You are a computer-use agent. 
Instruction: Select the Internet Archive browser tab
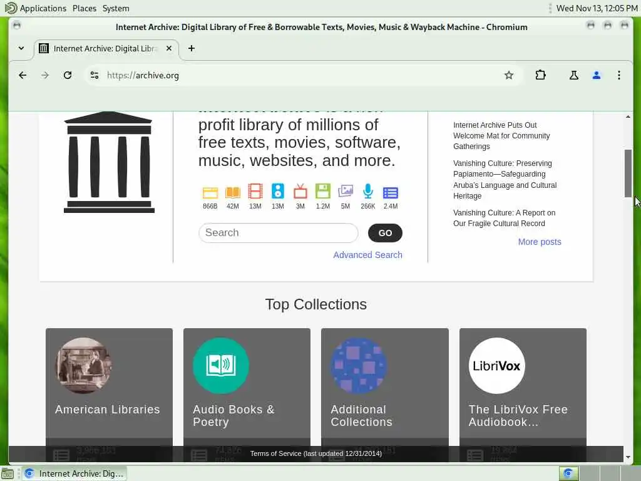point(106,49)
